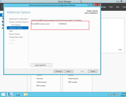Restore down the Server Manager window
Image resolution: width=126 pixels, height=97 pixels.
coord(121,1)
